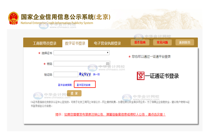Click the text 您也可以通过一证通平台登录
This screenshot has width=210, height=134.
click(151, 57)
